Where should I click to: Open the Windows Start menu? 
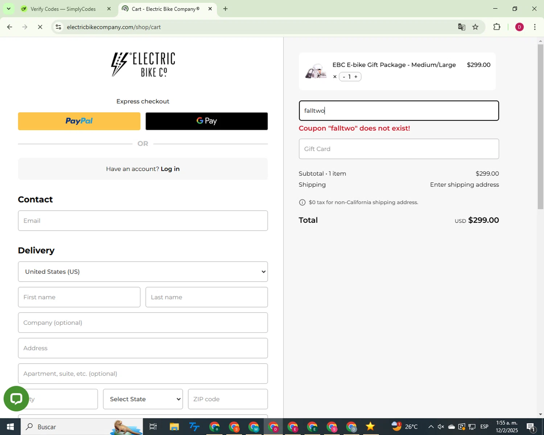(x=10, y=427)
